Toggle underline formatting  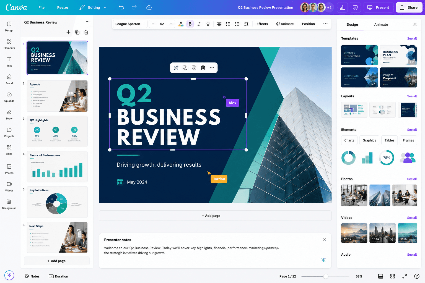[x=208, y=24]
